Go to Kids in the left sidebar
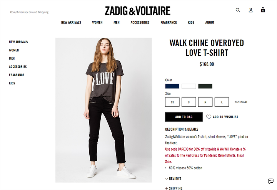Image resolution: width=277 pixels, height=190 pixels. (x=12, y=83)
